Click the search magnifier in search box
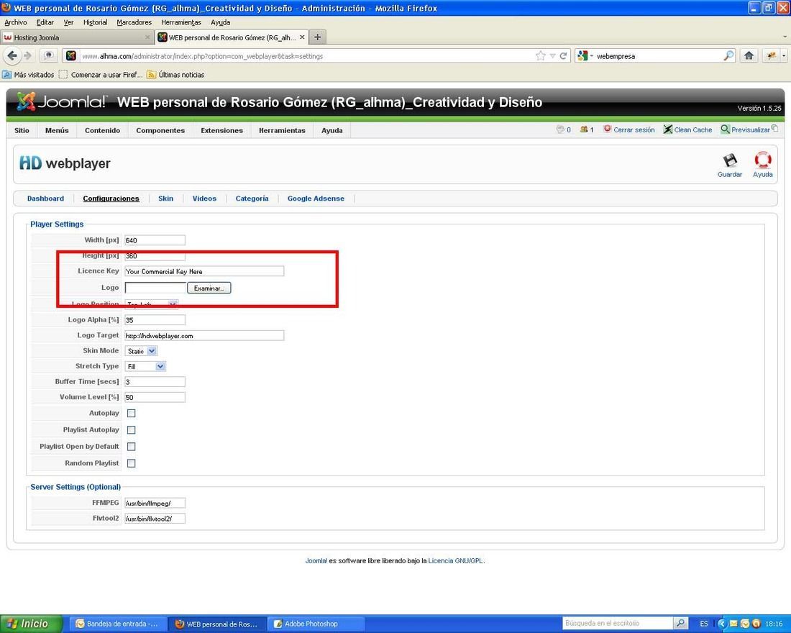Image resolution: width=791 pixels, height=633 pixels. click(728, 55)
